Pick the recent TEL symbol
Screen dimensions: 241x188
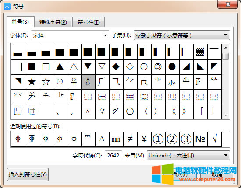pyautogui.click(x=88, y=139)
